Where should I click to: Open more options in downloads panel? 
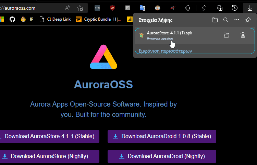tap(237, 20)
